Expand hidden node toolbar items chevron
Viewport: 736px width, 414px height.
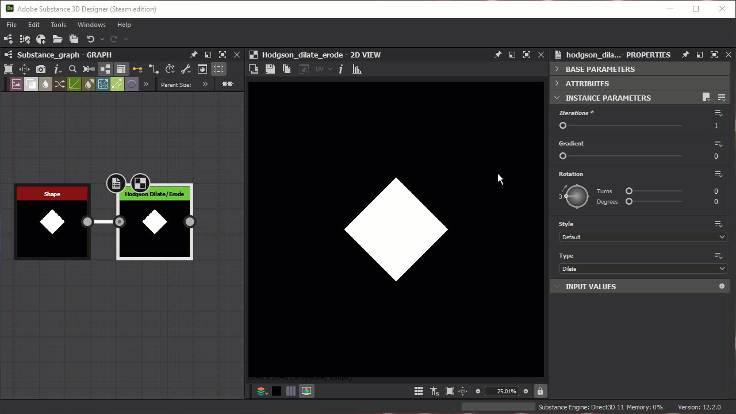point(146,84)
